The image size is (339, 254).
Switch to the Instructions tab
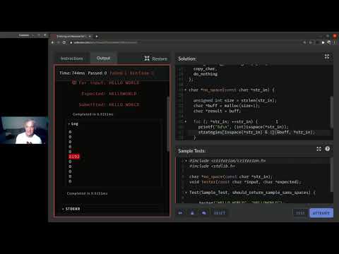click(71, 59)
